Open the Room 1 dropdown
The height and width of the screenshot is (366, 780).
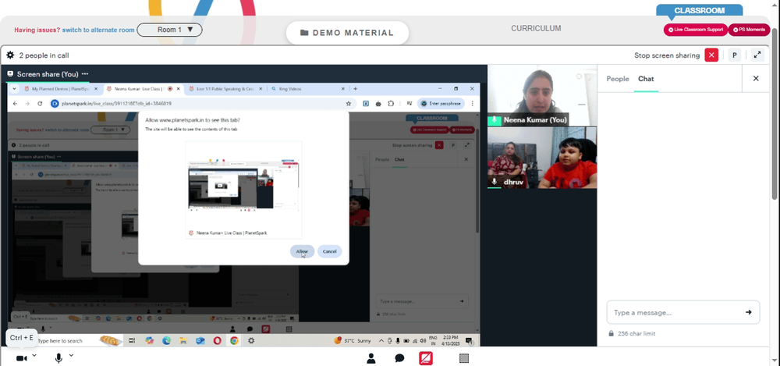click(169, 30)
